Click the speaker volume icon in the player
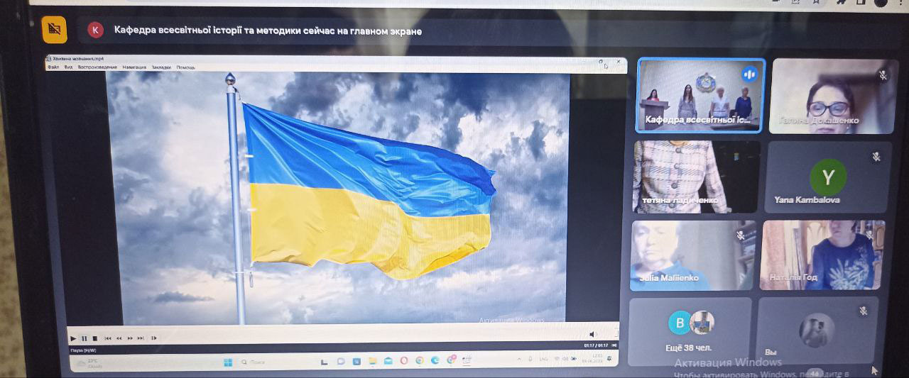909x378 pixels. (593, 334)
